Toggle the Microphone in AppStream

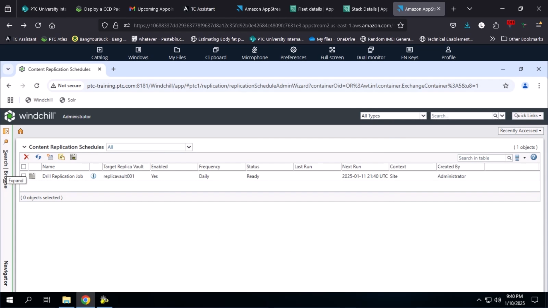point(254,53)
